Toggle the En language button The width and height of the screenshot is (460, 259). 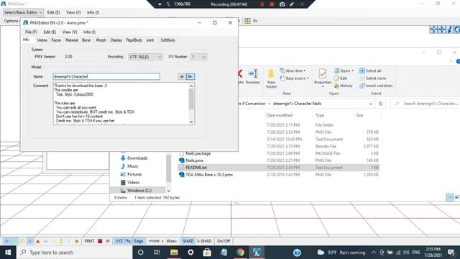(190, 77)
